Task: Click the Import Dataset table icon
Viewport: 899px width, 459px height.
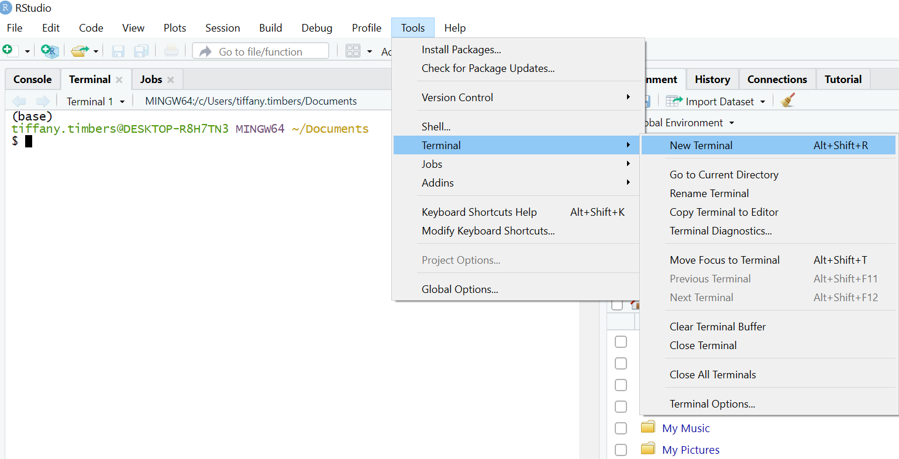Action: pos(674,101)
